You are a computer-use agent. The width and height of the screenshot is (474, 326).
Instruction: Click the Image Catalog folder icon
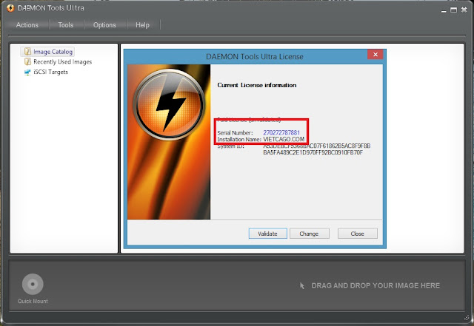(27, 52)
